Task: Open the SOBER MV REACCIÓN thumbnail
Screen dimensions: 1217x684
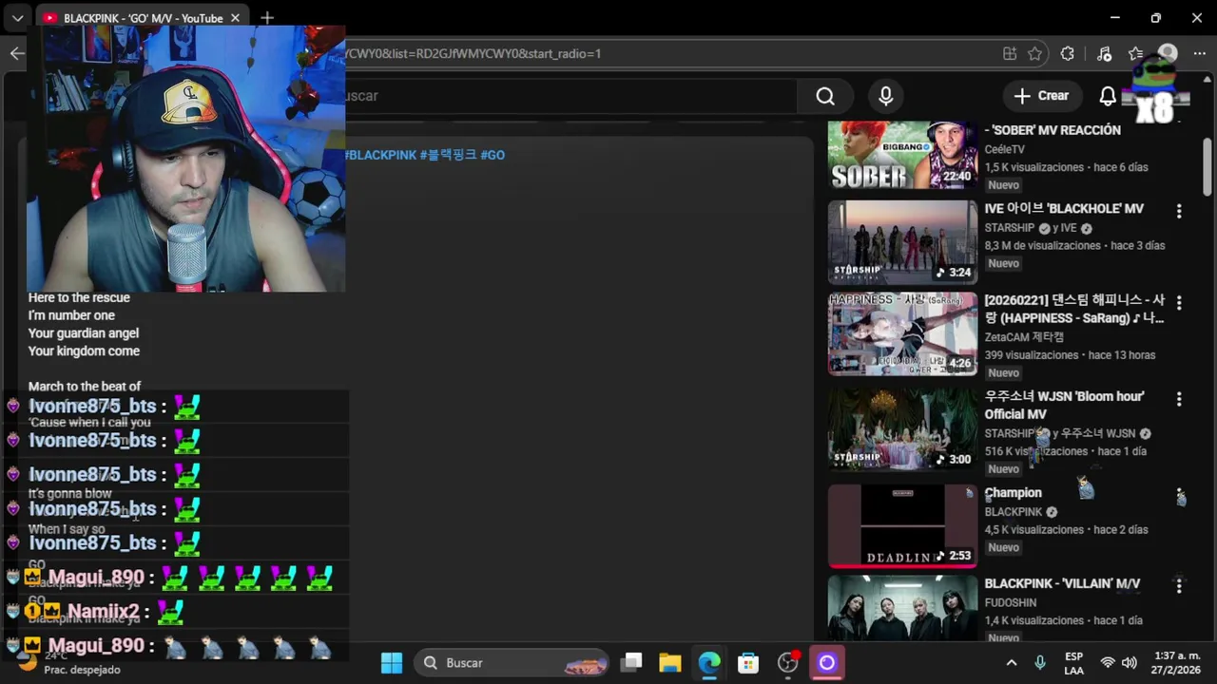Action: pos(902,155)
